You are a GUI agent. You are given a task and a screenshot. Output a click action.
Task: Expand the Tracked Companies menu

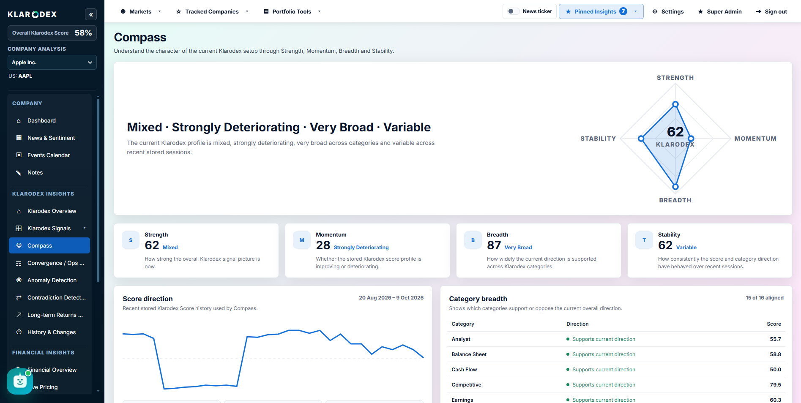(x=212, y=11)
